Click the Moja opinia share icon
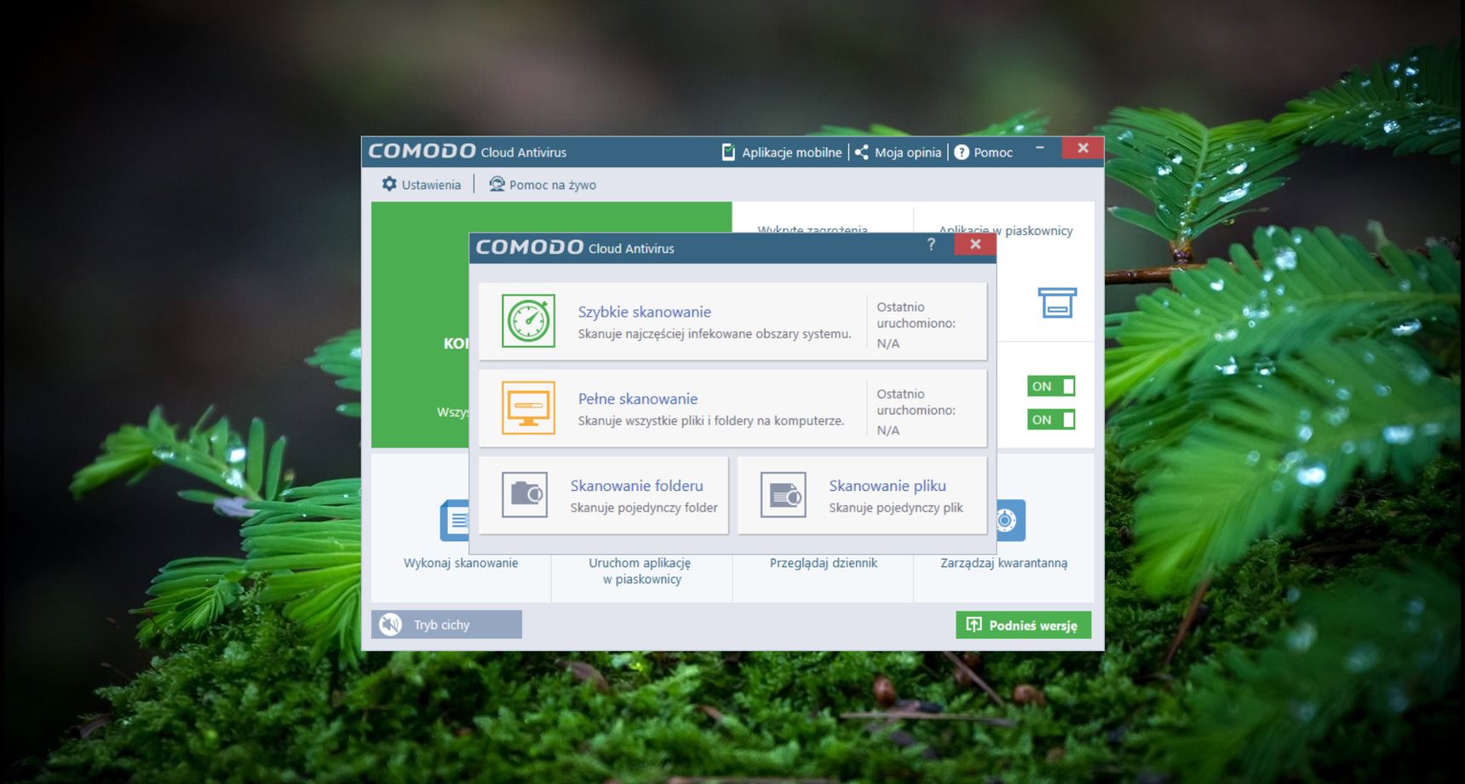 [862, 152]
